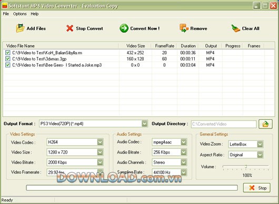Image resolution: width=279 pixels, height=204 pixels.
Task: Click the red X Stop Convert icon
Action: pos(69,28)
